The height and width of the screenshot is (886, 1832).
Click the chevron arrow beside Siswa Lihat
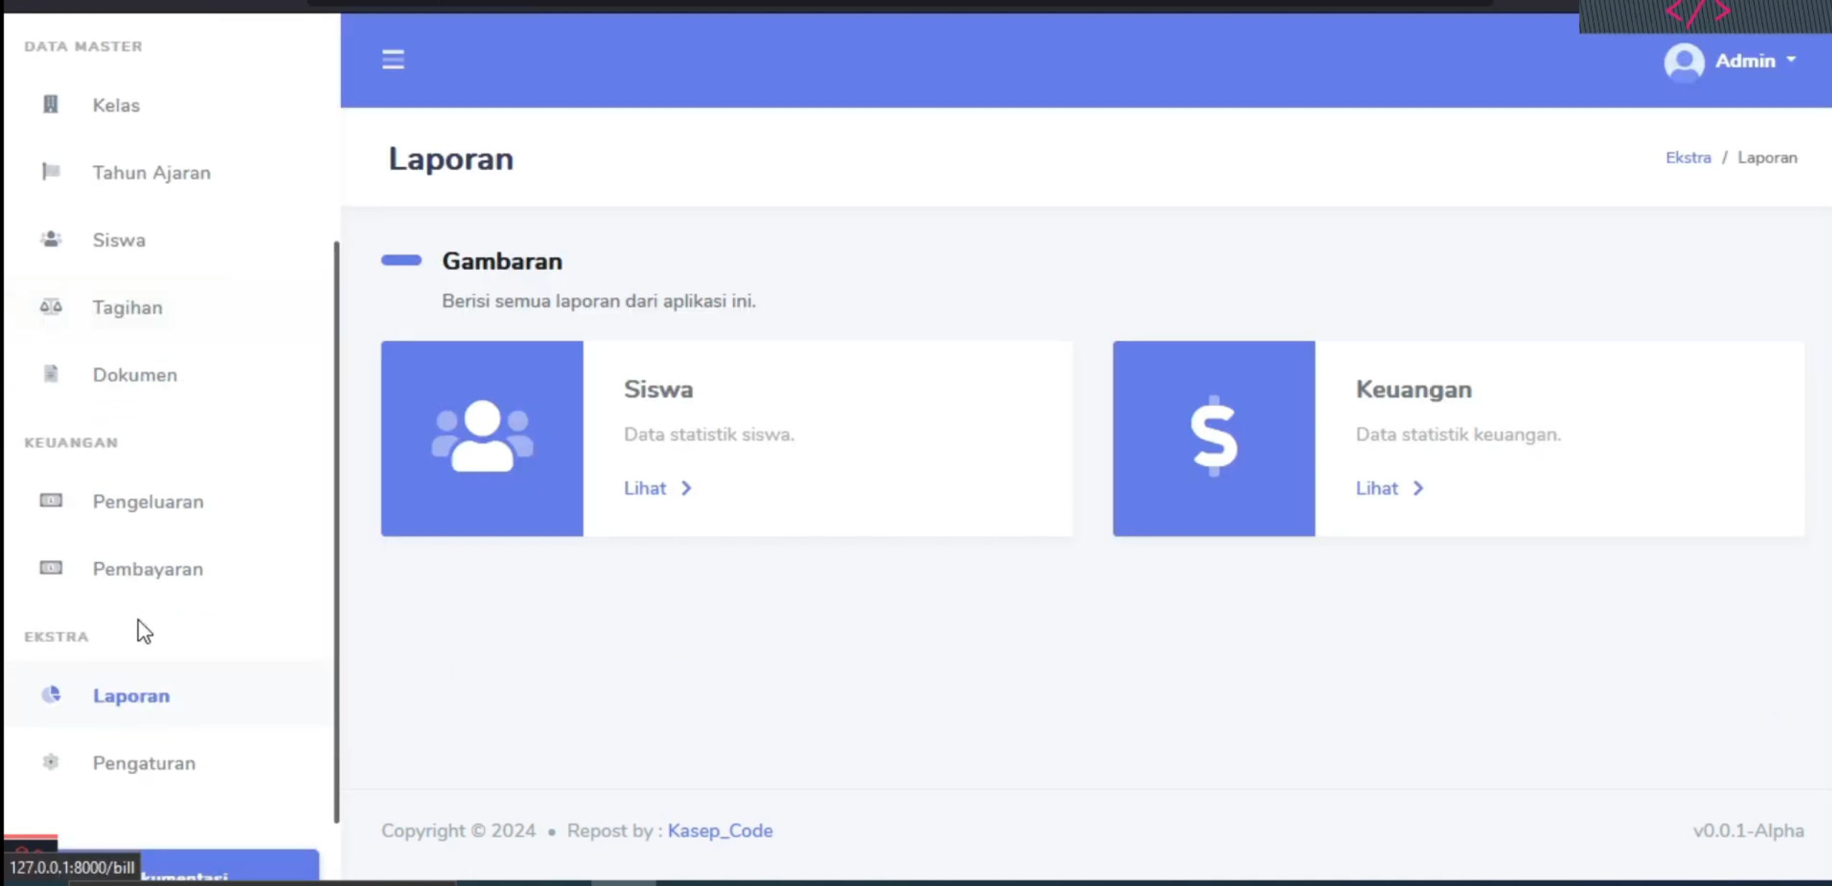(687, 488)
